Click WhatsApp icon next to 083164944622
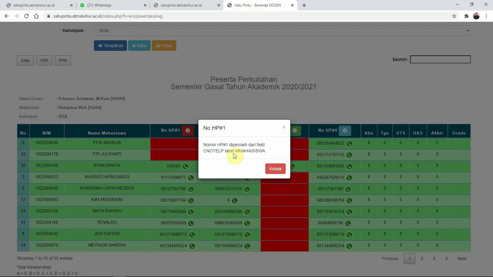This screenshot has height=277, width=493. click(349, 144)
